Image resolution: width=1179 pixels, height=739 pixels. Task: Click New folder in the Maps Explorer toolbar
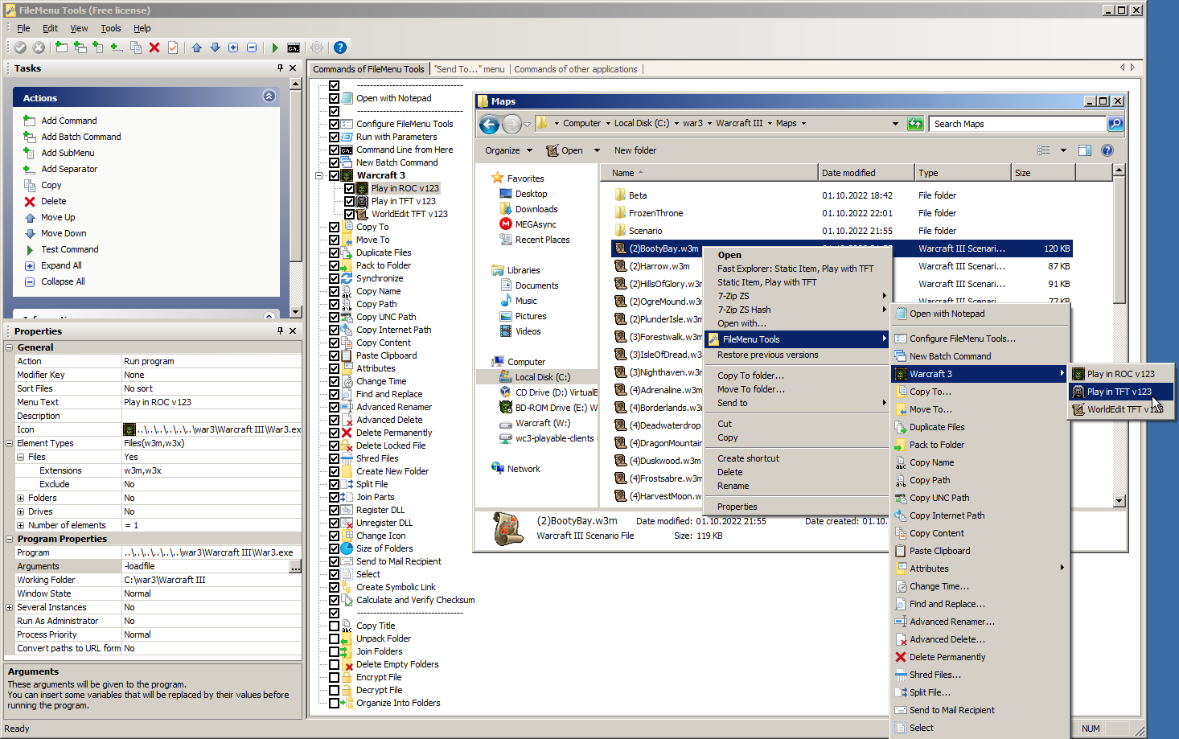pos(635,150)
